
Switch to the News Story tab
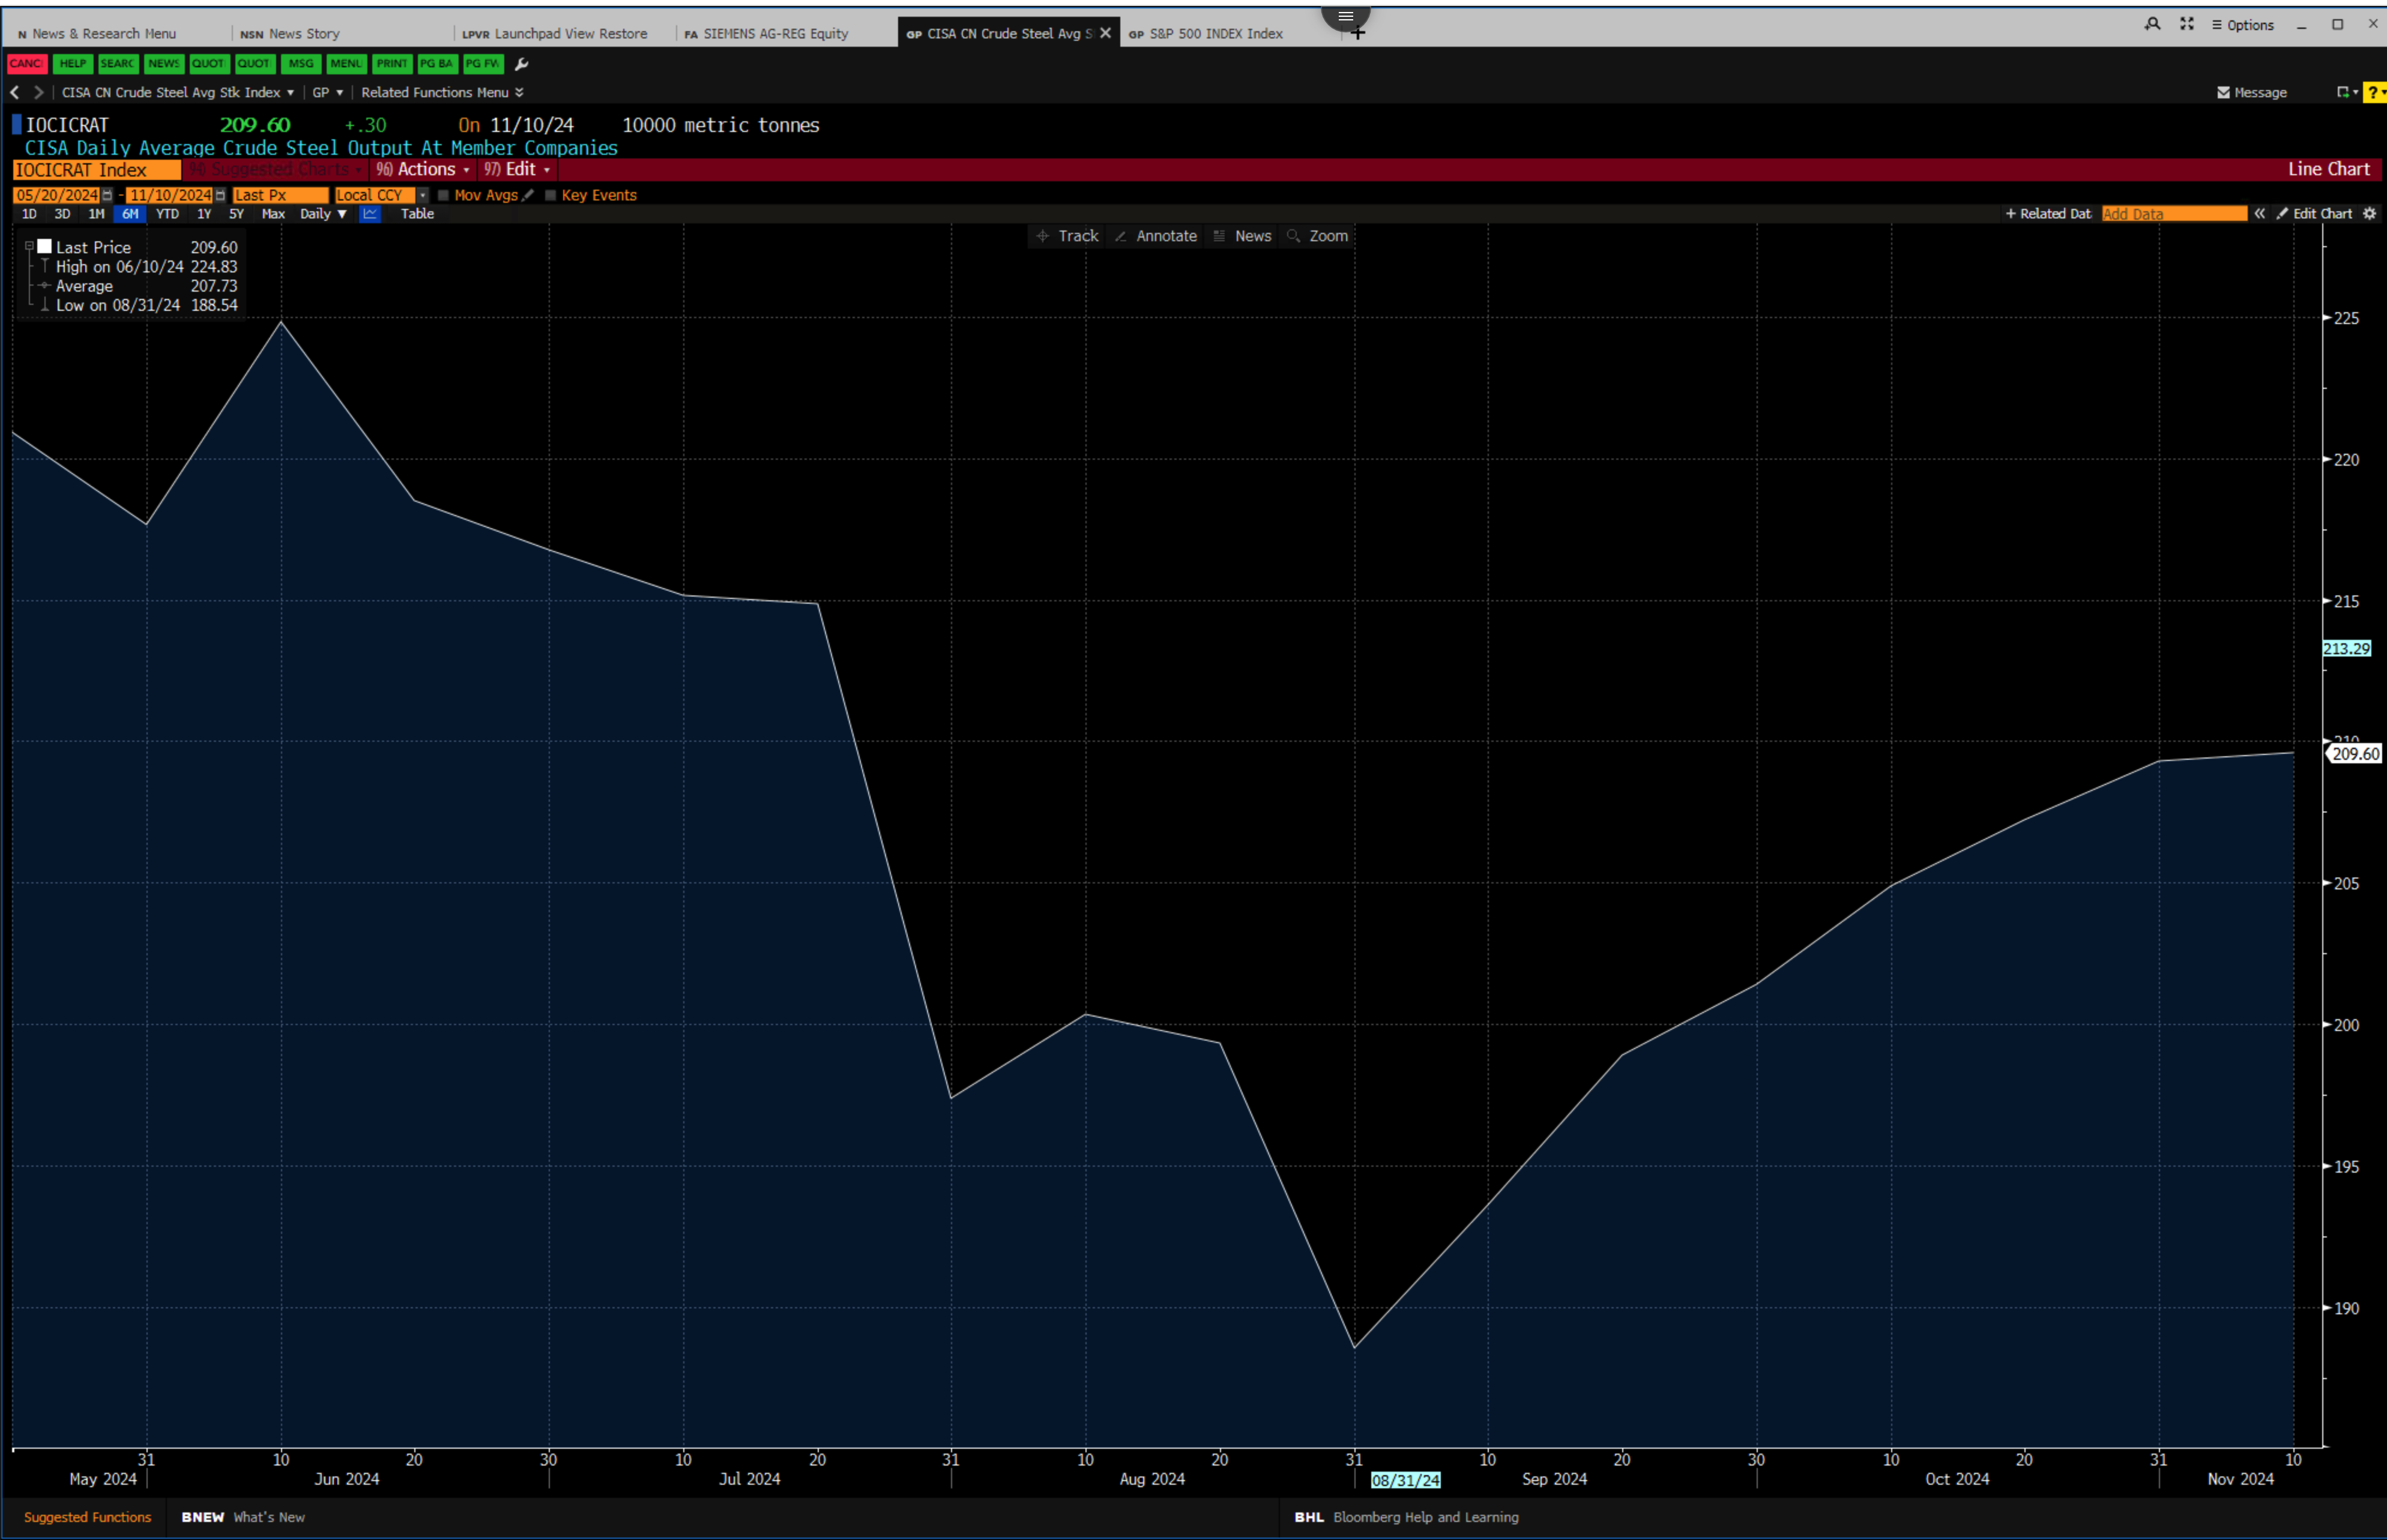pyautogui.click(x=290, y=34)
